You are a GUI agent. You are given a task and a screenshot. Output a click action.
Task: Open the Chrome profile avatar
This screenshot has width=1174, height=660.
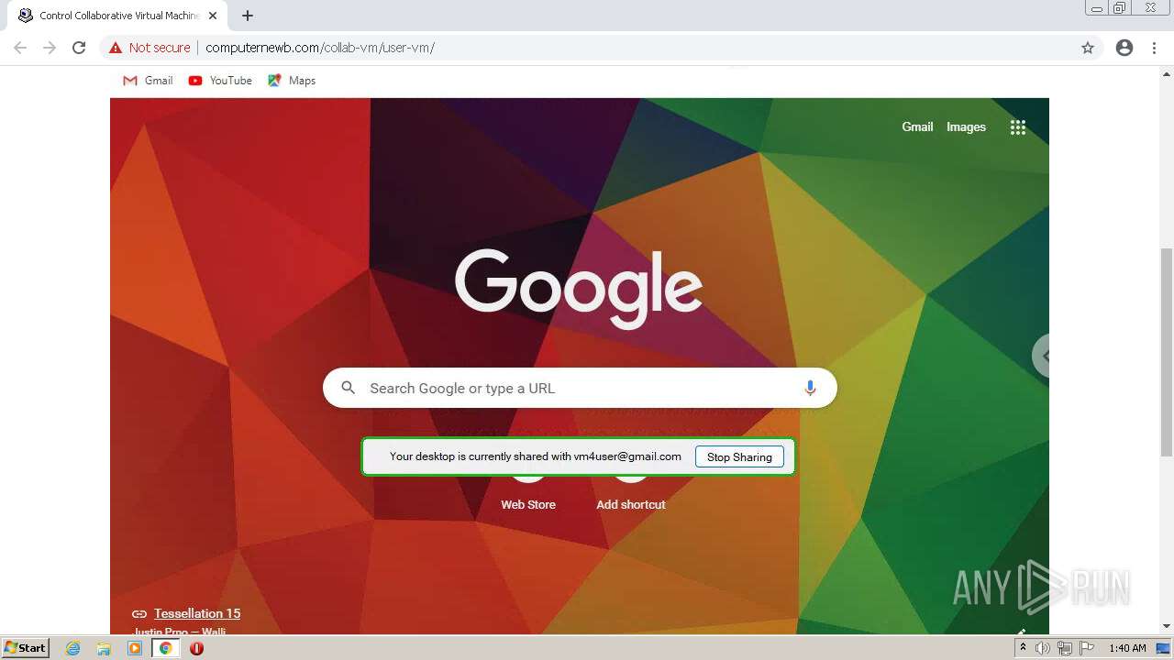[1124, 48]
